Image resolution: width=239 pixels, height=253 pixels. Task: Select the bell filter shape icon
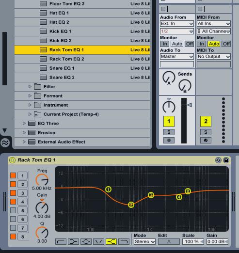[86, 242]
